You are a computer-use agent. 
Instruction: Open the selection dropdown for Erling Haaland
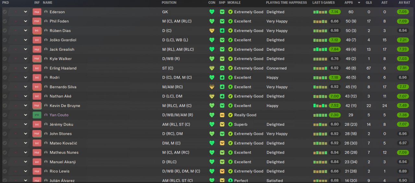click(25, 68)
